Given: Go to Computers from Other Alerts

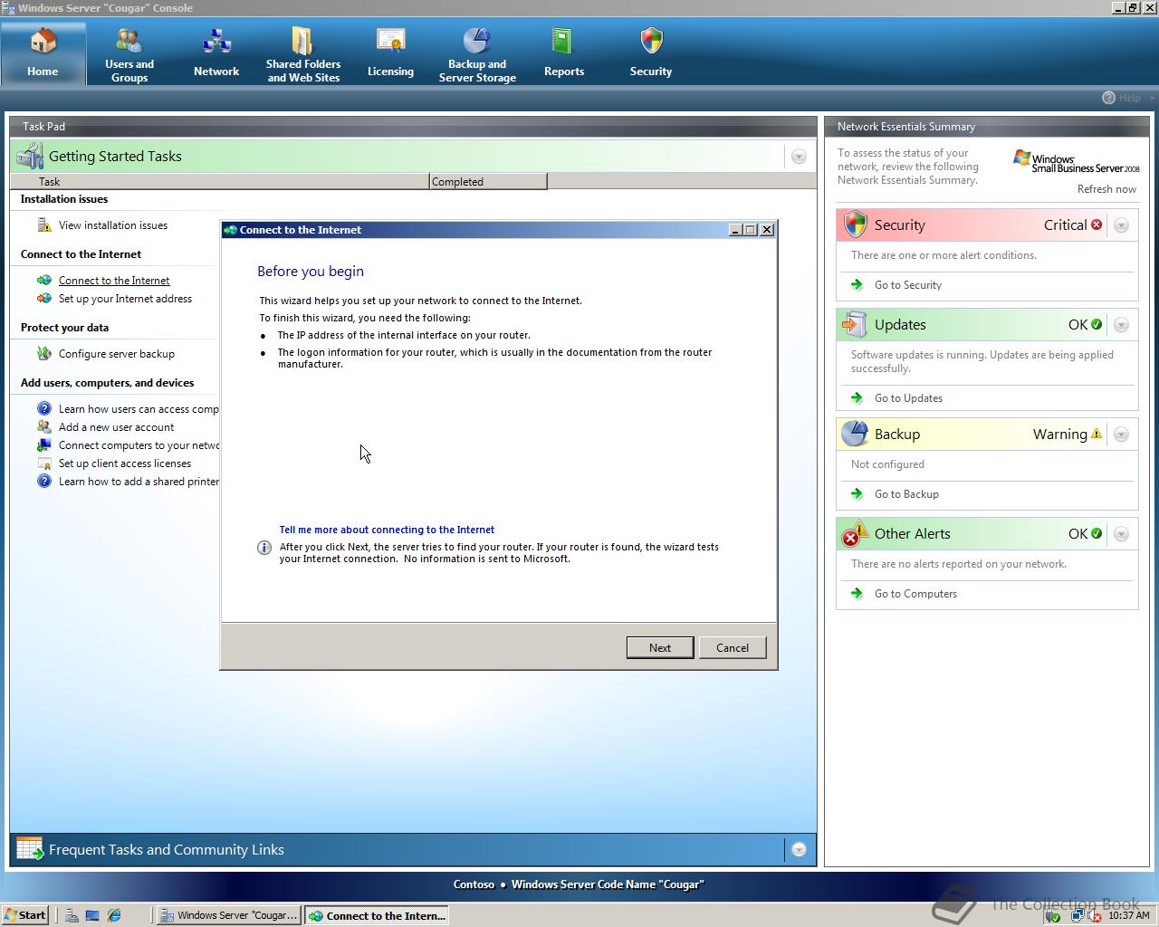Looking at the screenshot, I should 915,594.
